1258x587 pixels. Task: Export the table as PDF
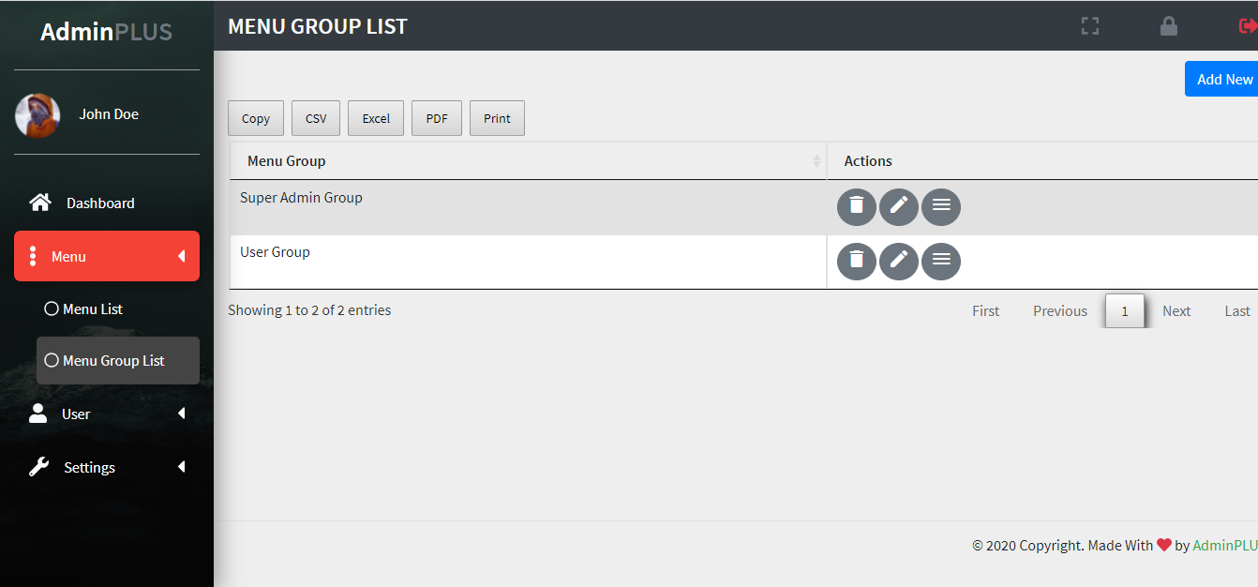coord(436,117)
